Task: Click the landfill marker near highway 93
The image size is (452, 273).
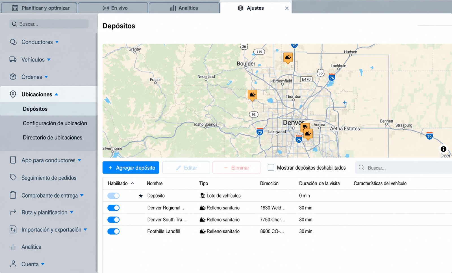Action: click(x=252, y=95)
